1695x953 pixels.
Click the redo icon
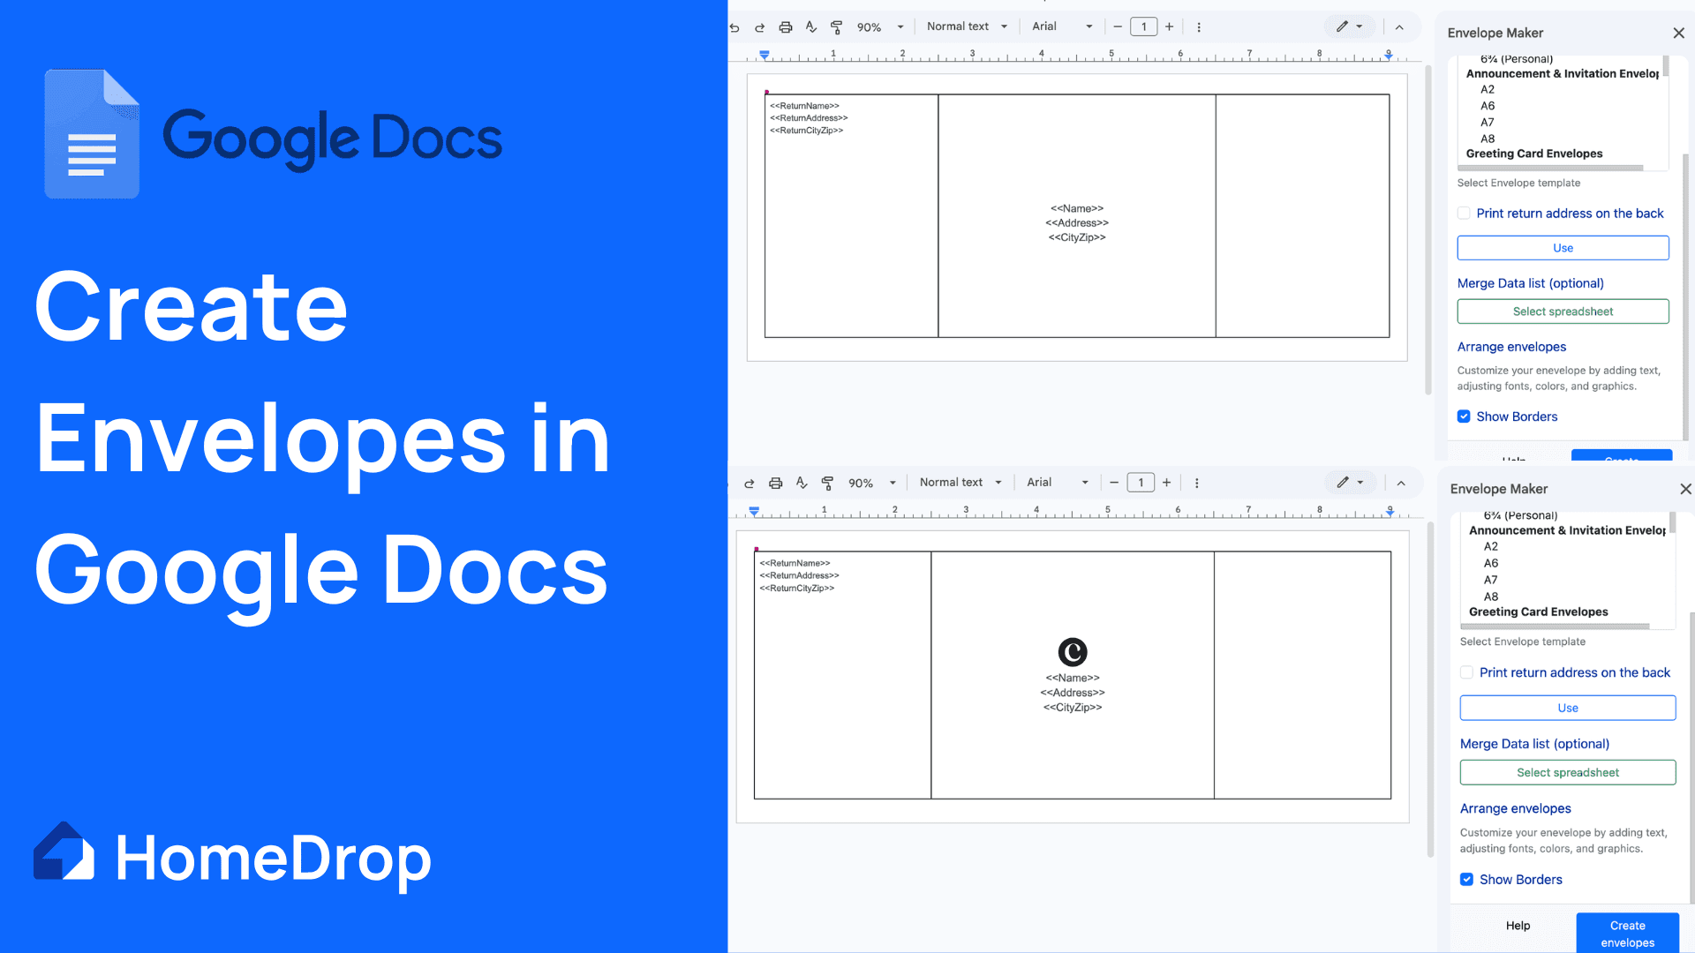759,26
